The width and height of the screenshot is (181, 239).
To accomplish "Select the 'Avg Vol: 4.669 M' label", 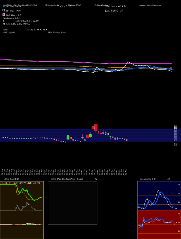I will 115,7.
